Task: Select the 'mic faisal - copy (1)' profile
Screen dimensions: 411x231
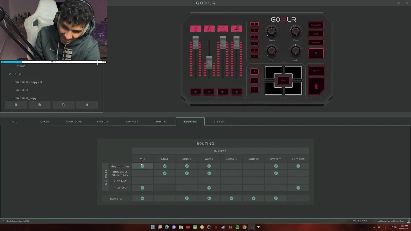Action: pyautogui.click(x=28, y=82)
